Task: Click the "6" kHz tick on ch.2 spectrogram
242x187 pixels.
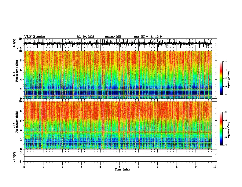Action: [21, 121]
